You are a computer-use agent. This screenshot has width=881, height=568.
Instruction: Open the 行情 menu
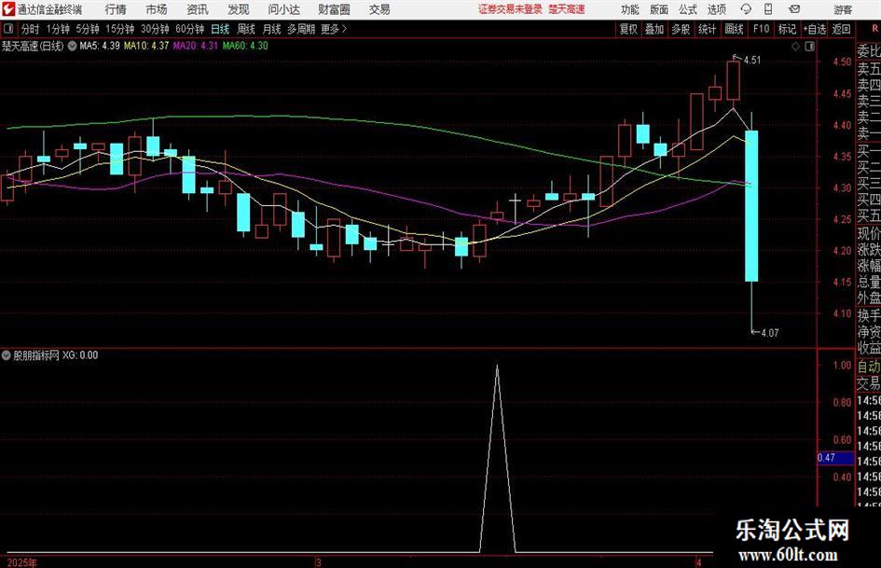pos(116,9)
